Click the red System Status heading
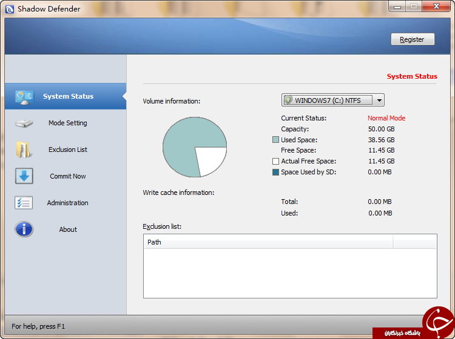Screen dimensions: 455x339 pyautogui.click(x=412, y=76)
